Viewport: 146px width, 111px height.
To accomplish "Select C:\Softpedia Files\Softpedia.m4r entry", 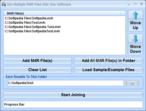I will (x=29, y=18).
